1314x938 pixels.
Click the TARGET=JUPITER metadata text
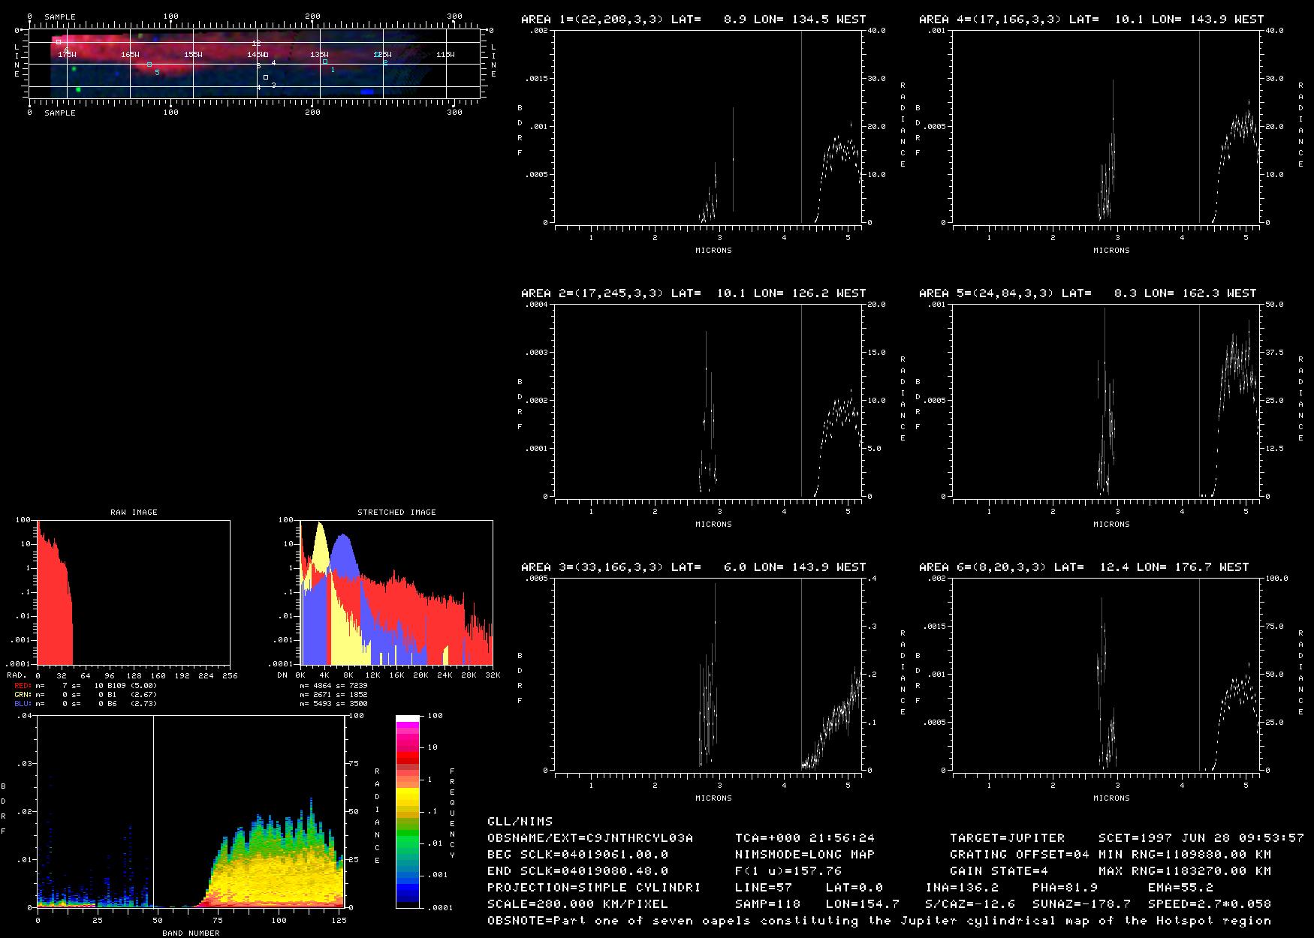[1007, 838]
